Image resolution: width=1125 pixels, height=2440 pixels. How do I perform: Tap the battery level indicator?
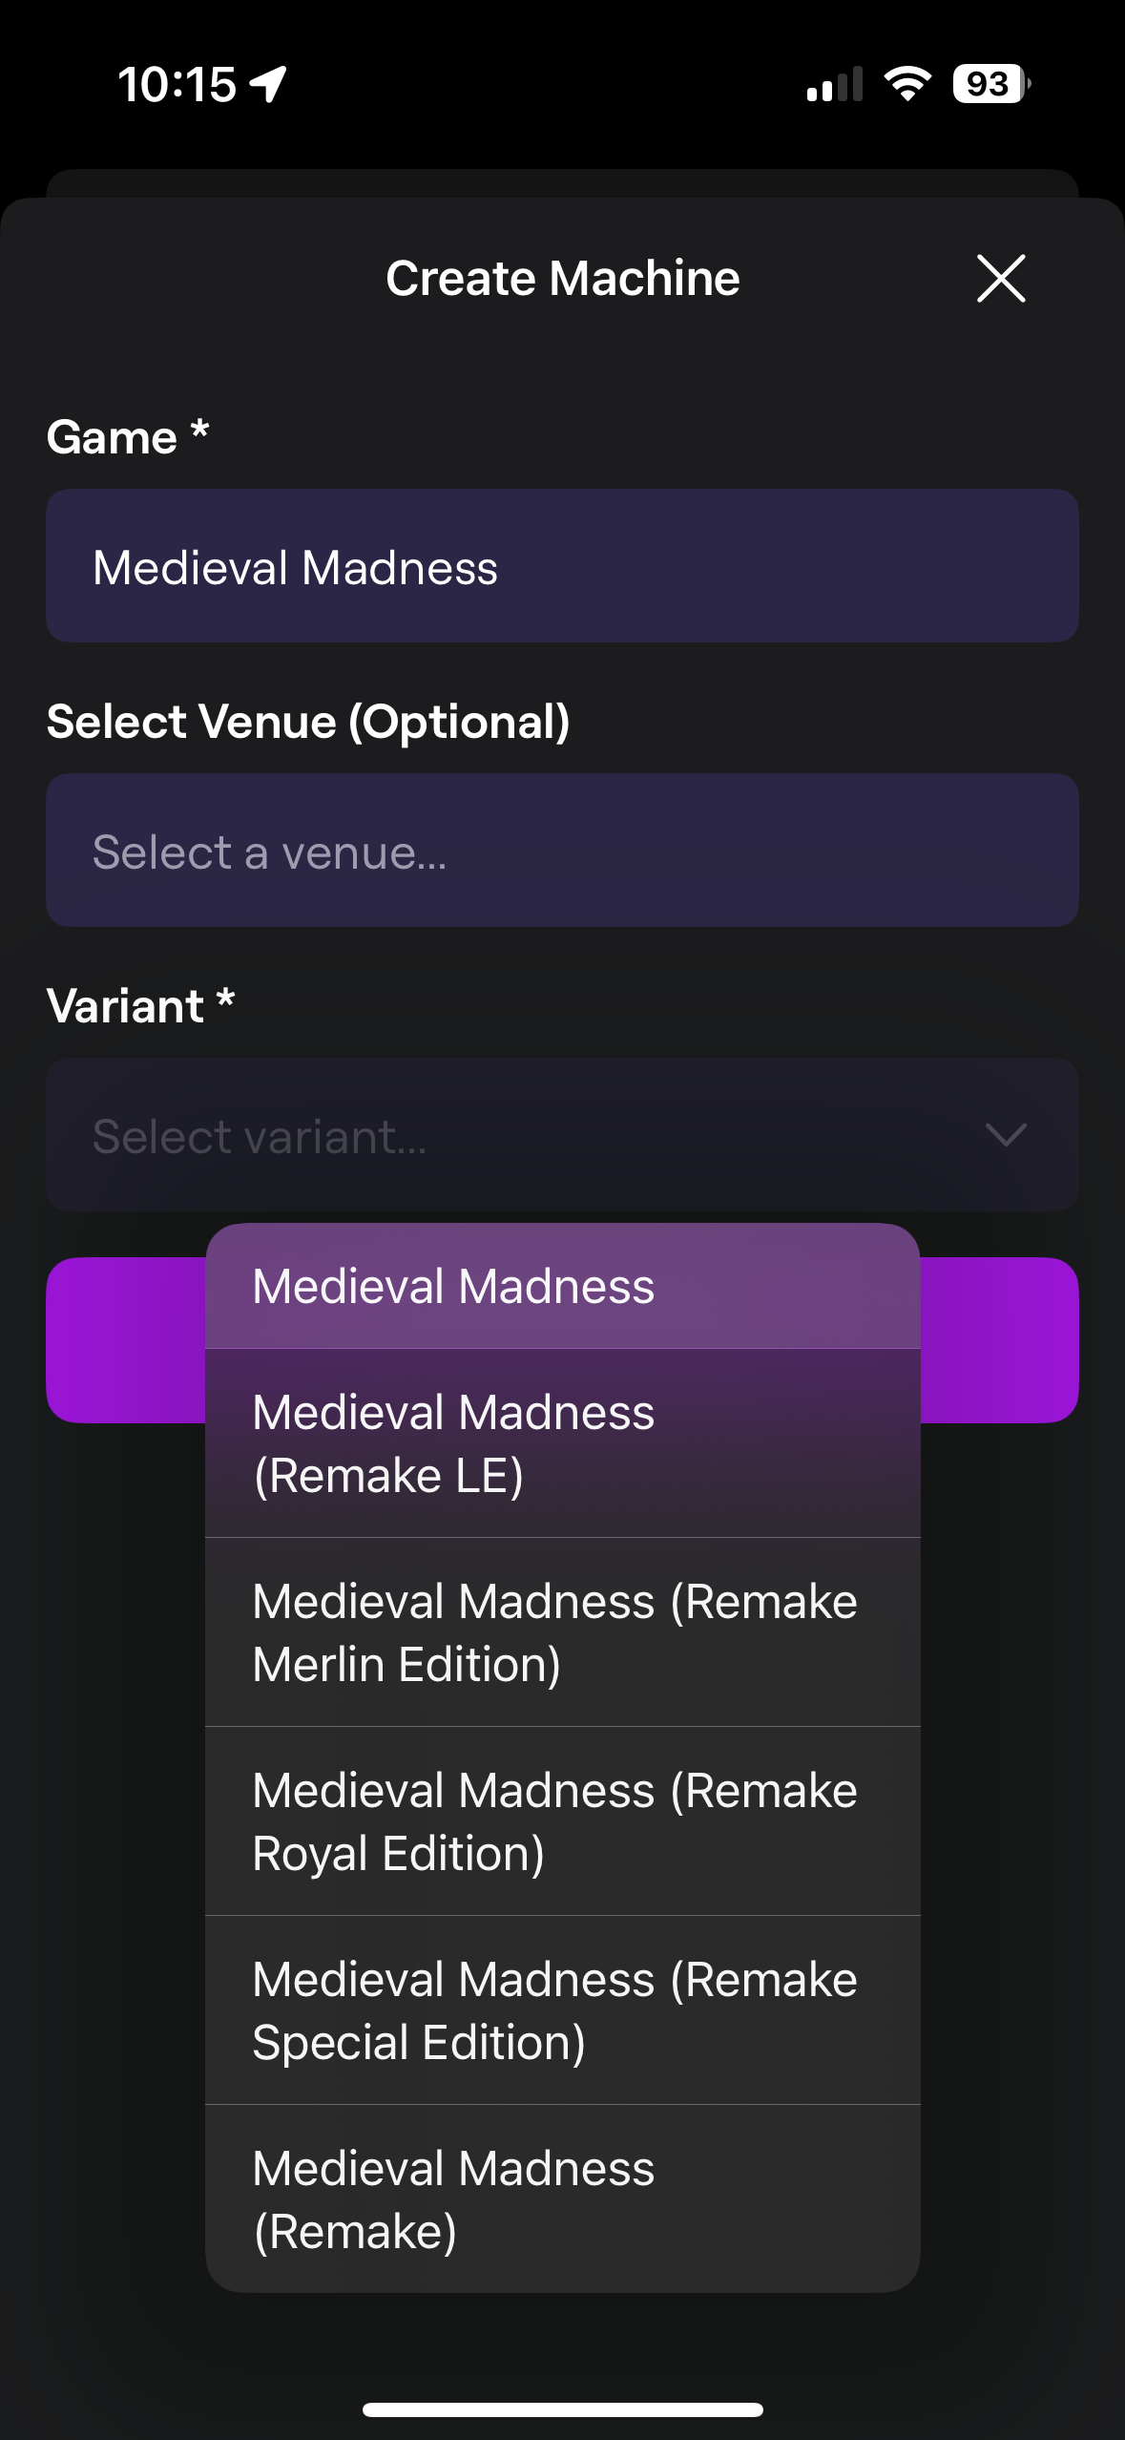click(x=985, y=86)
